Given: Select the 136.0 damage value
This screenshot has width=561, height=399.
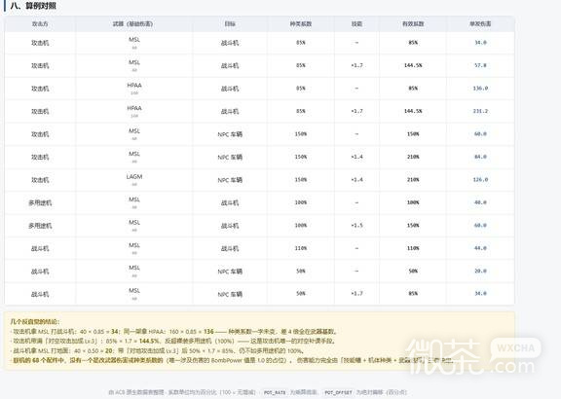Looking at the screenshot, I should [x=480, y=89].
